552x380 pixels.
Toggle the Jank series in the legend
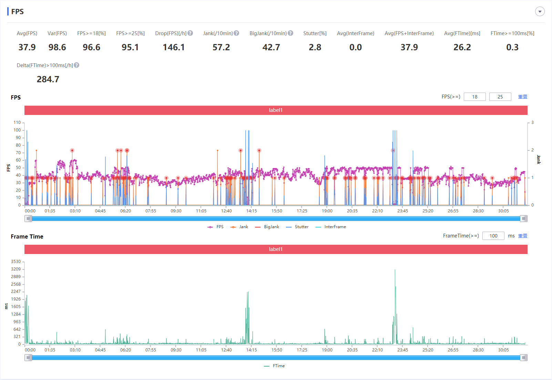[x=239, y=227]
